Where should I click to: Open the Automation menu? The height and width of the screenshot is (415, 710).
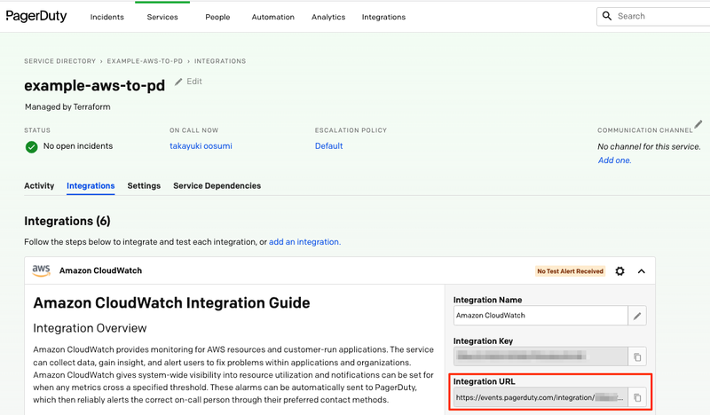click(273, 17)
